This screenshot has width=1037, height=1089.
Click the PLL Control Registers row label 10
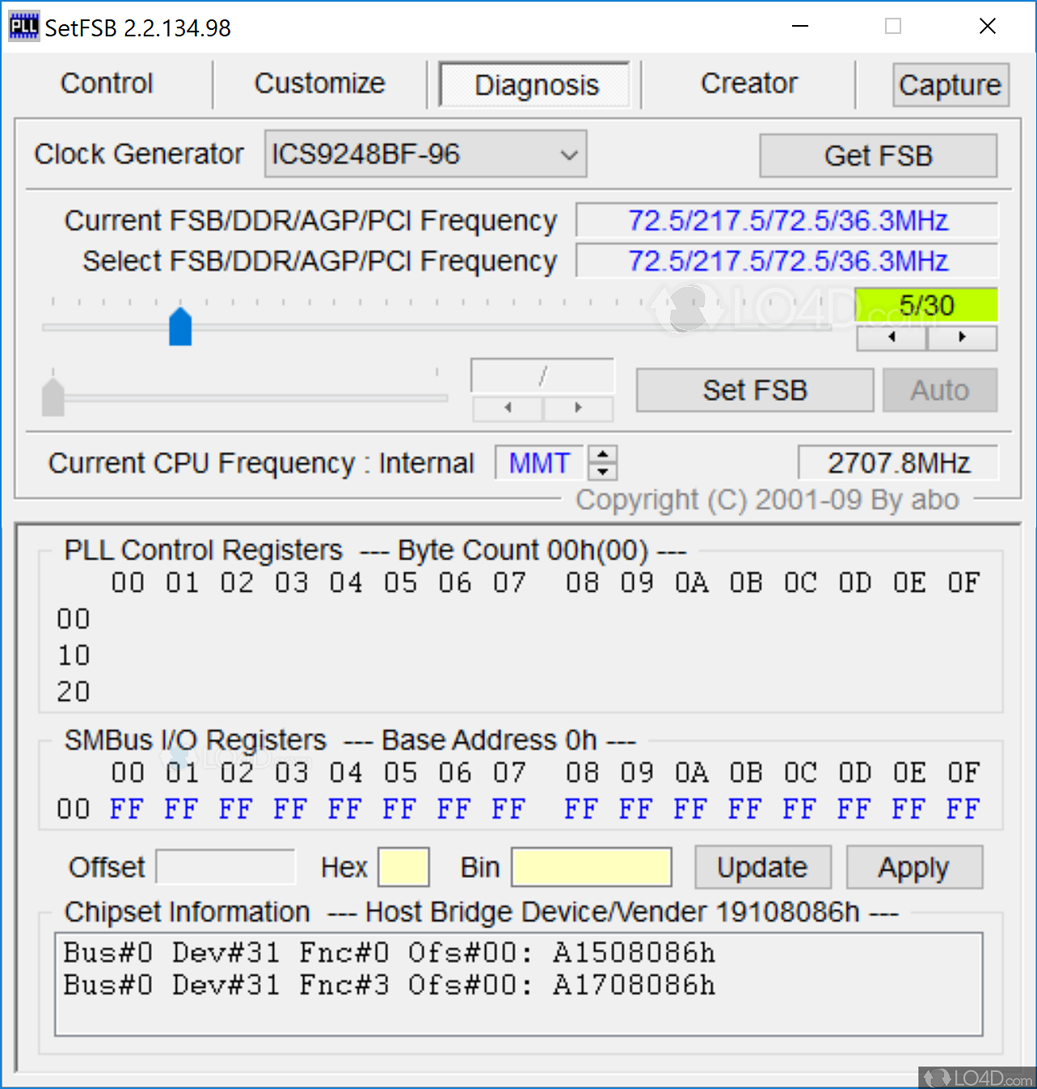click(74, 655)
